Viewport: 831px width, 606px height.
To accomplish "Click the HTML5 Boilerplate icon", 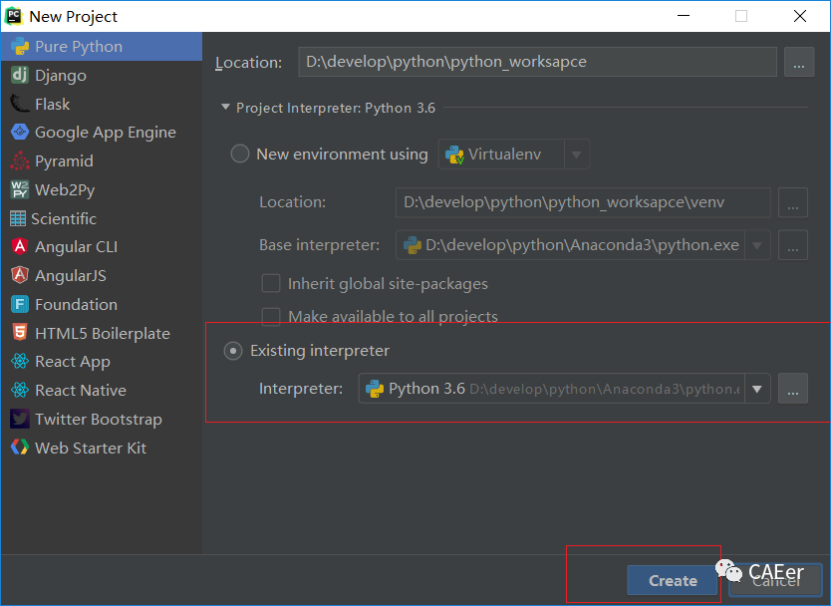I will [x=20, y=333].
